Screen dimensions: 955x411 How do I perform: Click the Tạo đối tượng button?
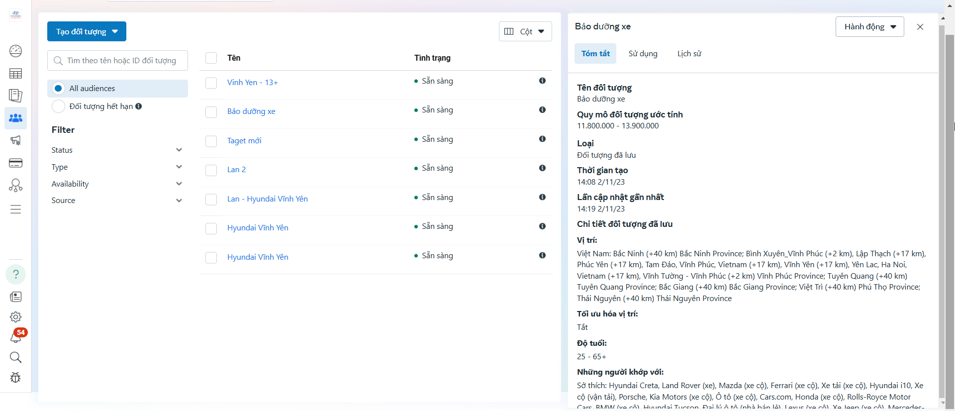point(87,31)
